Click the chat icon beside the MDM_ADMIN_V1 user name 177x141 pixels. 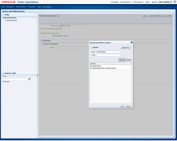175,2
